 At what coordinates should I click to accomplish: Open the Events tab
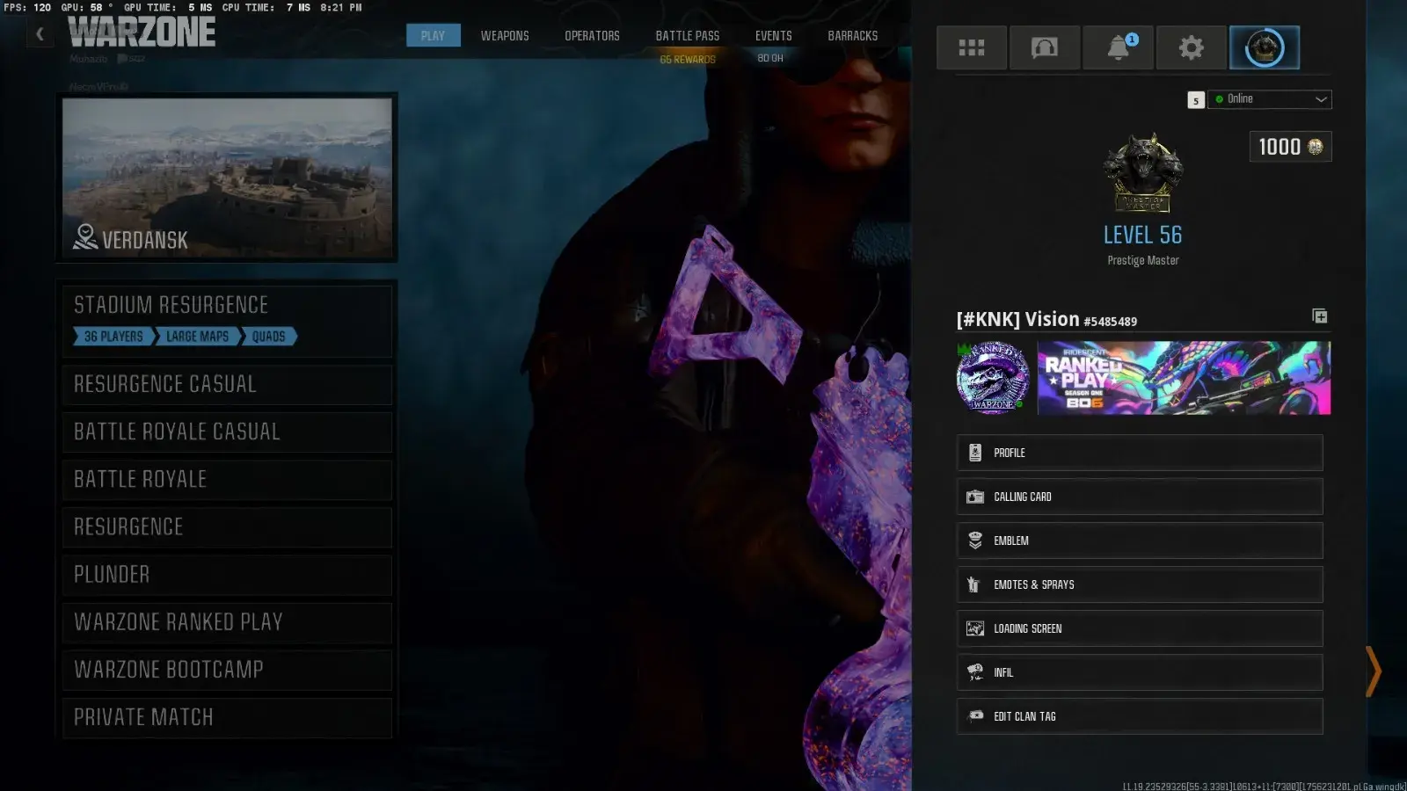click(773, 36)
